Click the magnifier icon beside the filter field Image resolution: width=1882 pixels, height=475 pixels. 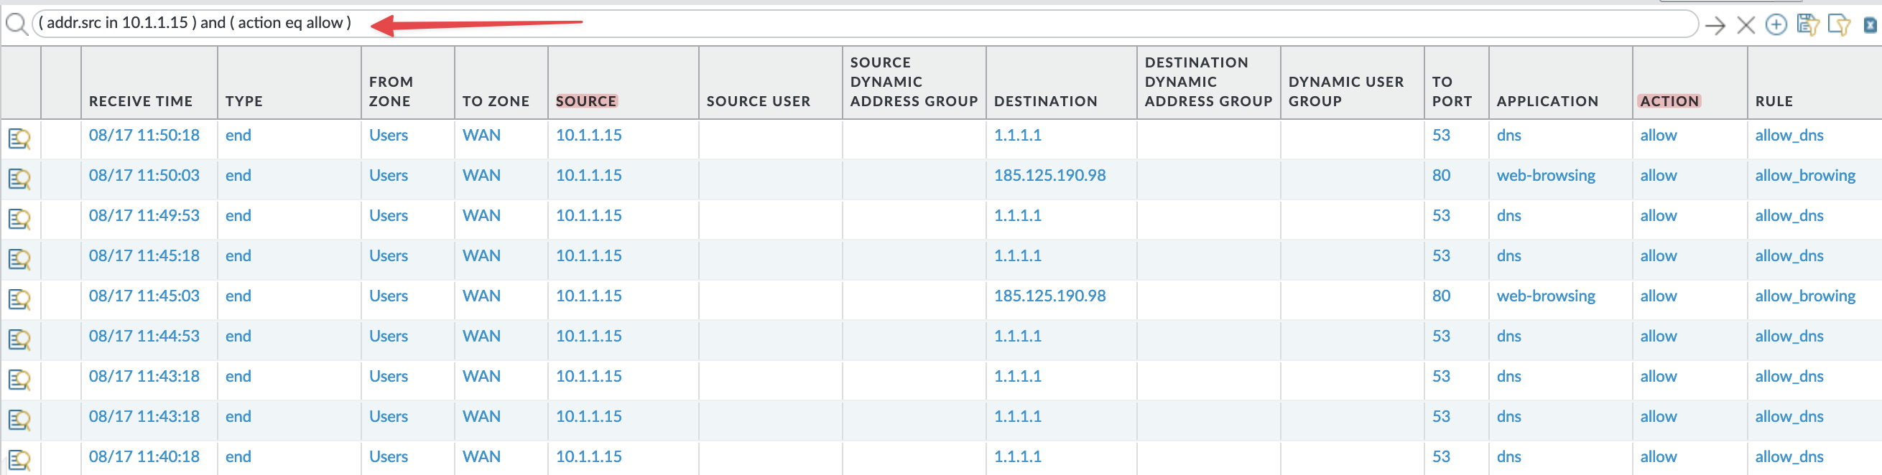tap(16, 24)
